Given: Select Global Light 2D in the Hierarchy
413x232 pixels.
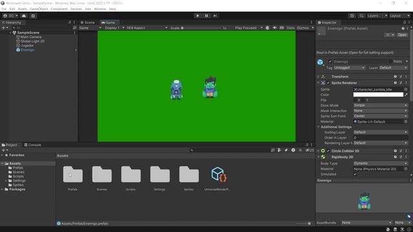Looking at the screenshot, I should [x=32, y=41].
